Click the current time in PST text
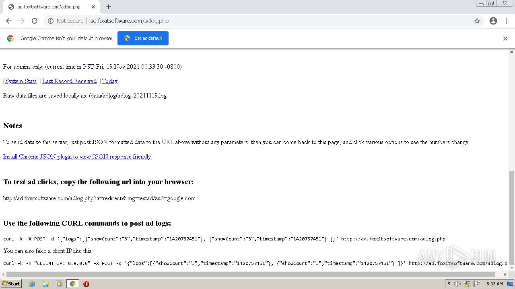Image resolution: width=515 pixels, height=289 pixels. click(113, 67)
